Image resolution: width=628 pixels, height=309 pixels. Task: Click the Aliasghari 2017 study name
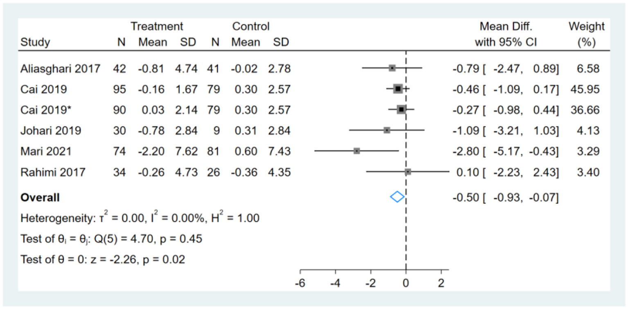tap(60, 68)
